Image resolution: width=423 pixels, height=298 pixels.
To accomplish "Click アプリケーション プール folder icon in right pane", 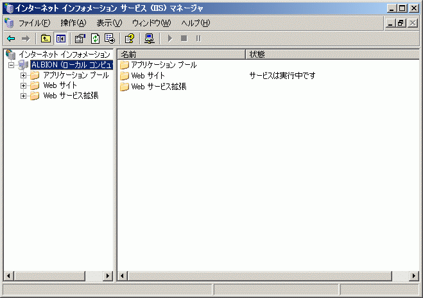I will pos(125,65).
